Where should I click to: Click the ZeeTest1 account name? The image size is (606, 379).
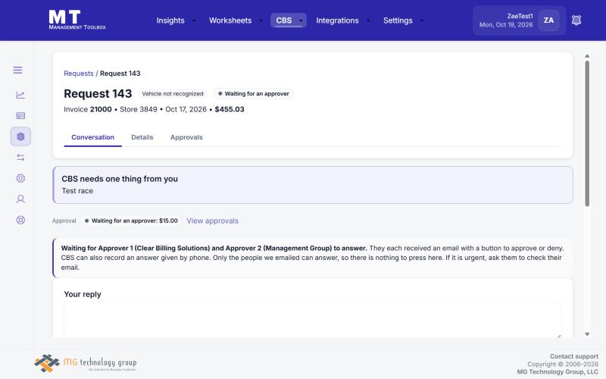pos(520,16)
